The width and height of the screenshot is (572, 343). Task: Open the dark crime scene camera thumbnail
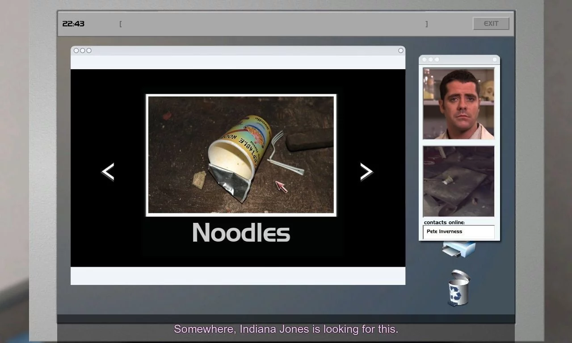pos(458,181)
